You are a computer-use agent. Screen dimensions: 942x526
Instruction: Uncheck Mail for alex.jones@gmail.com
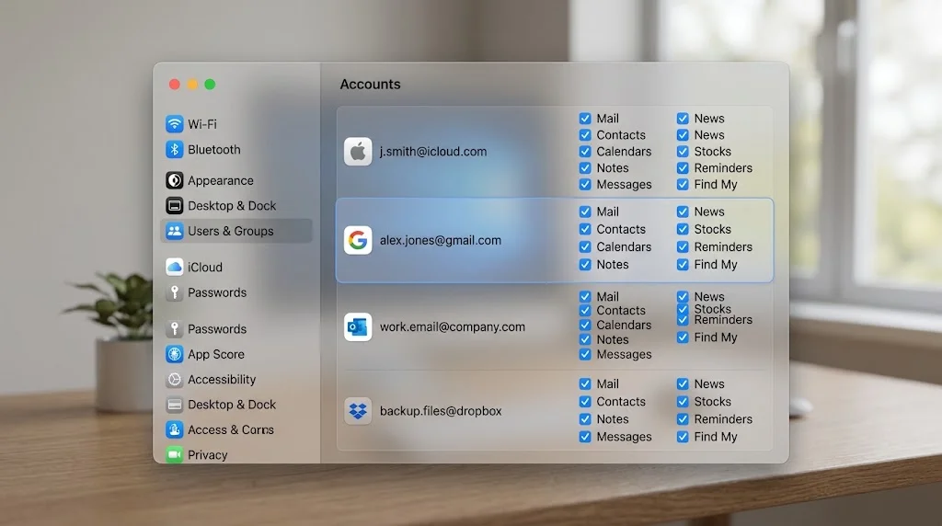[x=585, y=212]
